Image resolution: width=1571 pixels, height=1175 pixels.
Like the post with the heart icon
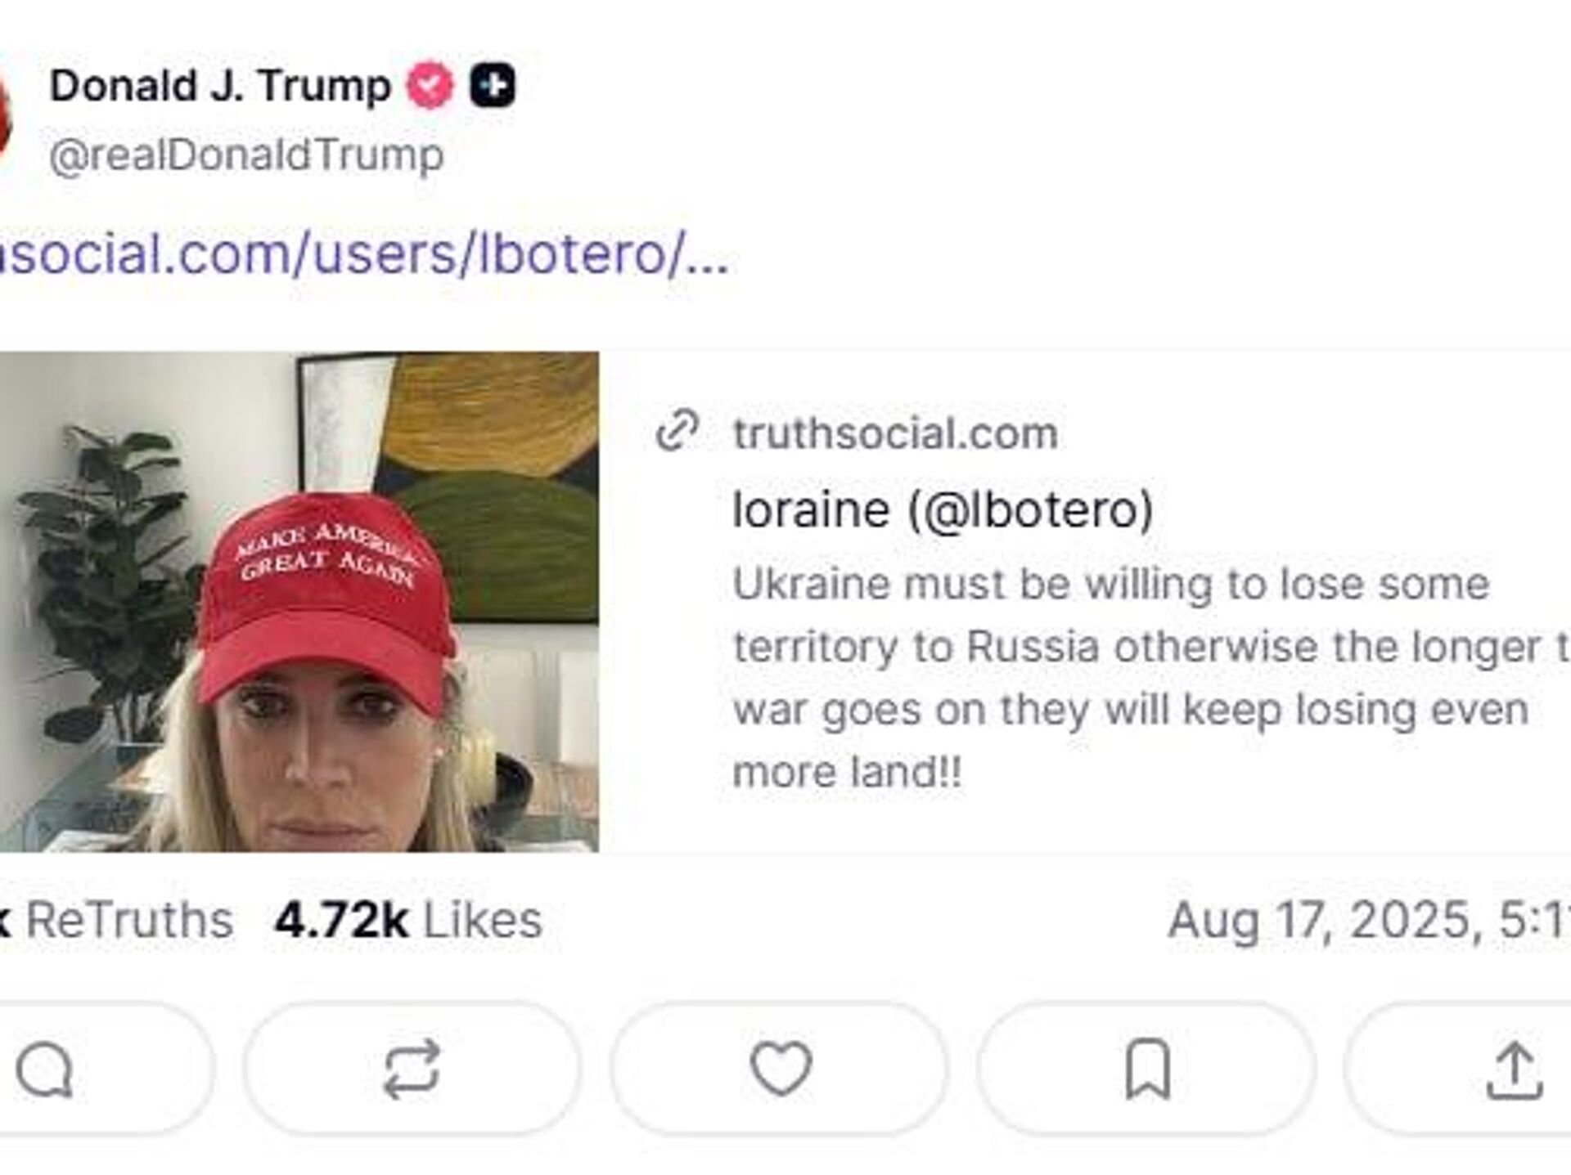pyautogui.click(x=781, y=1069)
